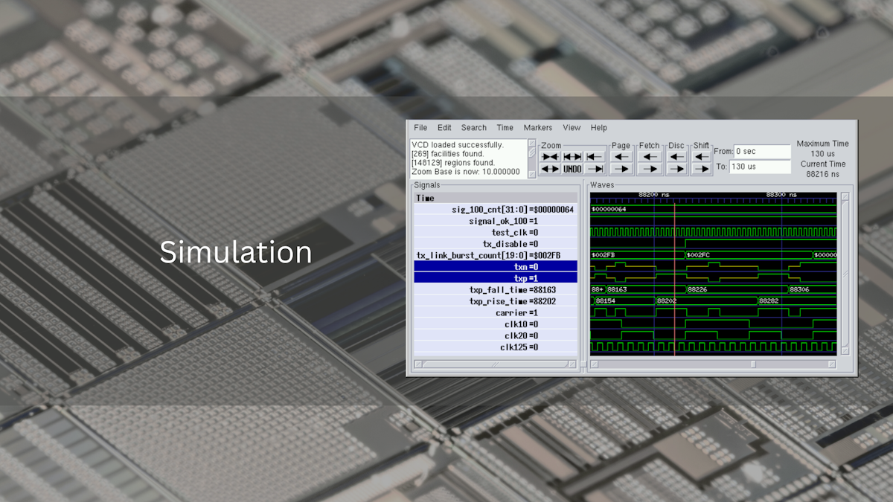The height and width of the screenshot is (502, 893).
Task: Click Waves vertical scroll-up arrow
Action: point(845,197)
